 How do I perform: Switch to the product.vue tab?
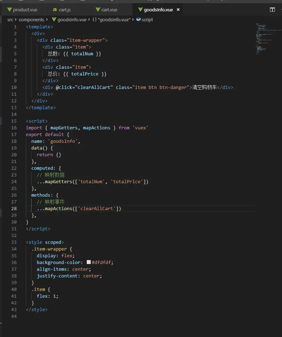pos(22,10)
